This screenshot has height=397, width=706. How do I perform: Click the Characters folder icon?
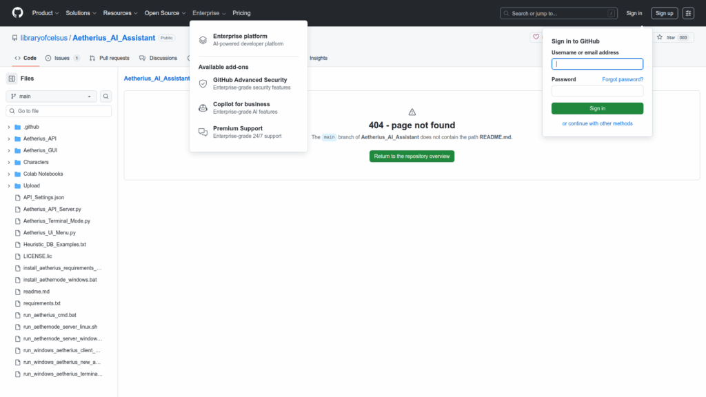17,162
